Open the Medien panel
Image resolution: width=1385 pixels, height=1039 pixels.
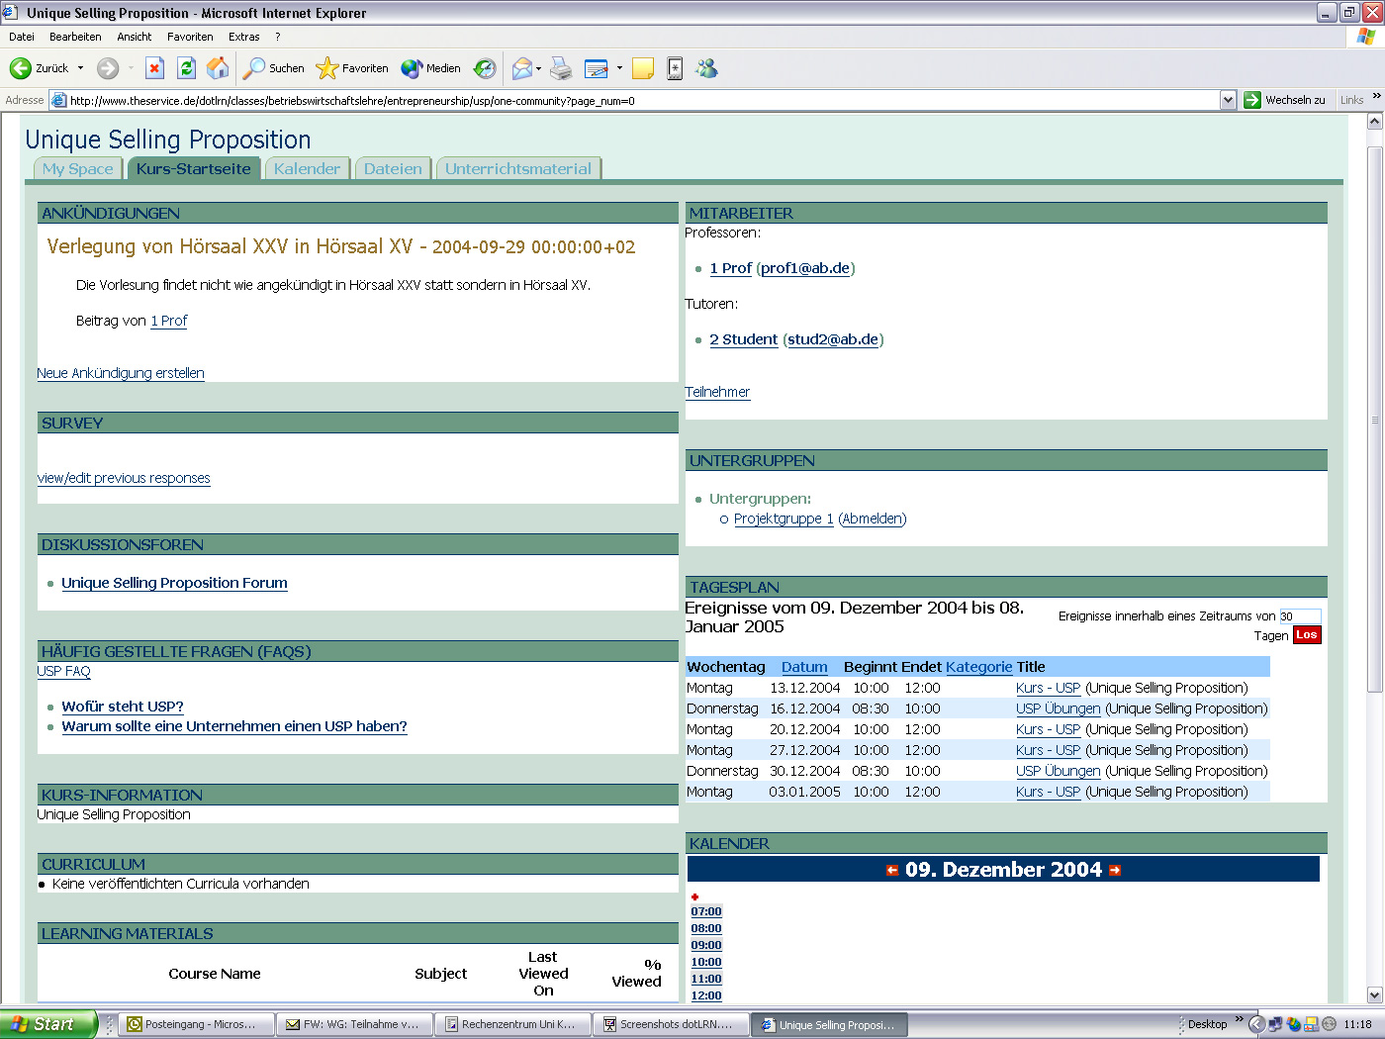[x=412, y=68]
